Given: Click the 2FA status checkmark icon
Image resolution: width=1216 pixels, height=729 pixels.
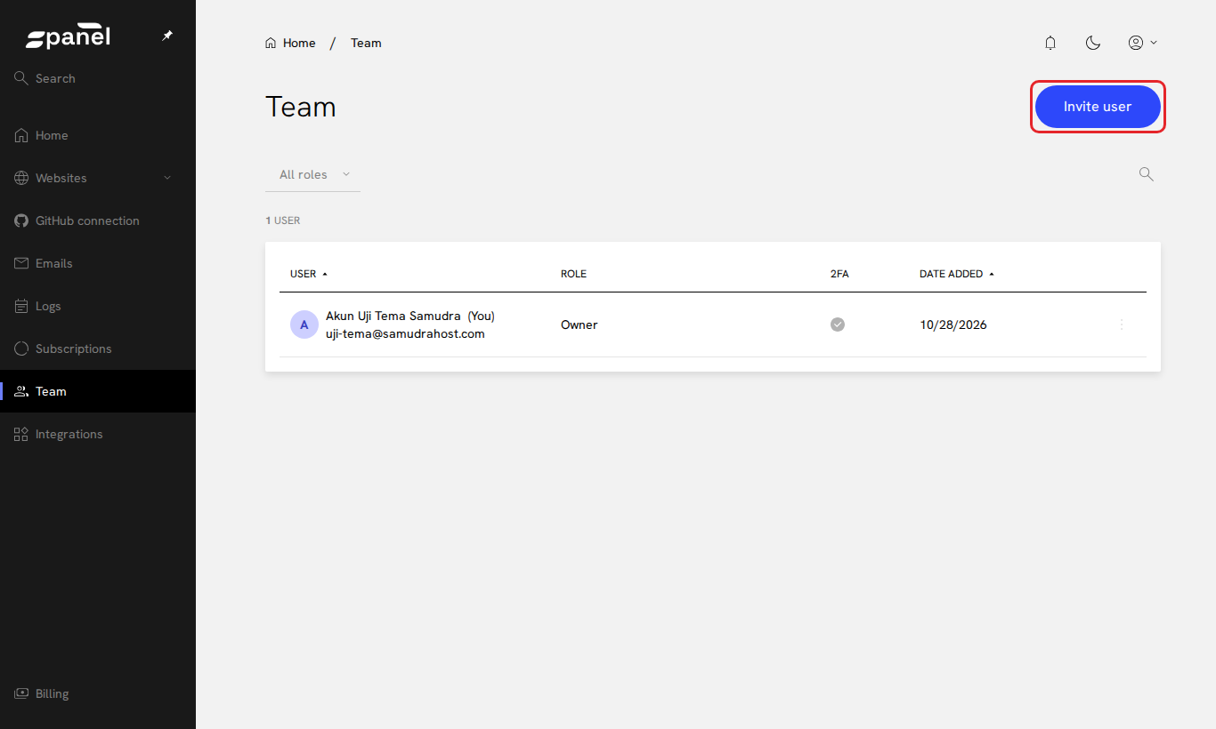Looking at the screenshot, I should [x=838, y=324].
